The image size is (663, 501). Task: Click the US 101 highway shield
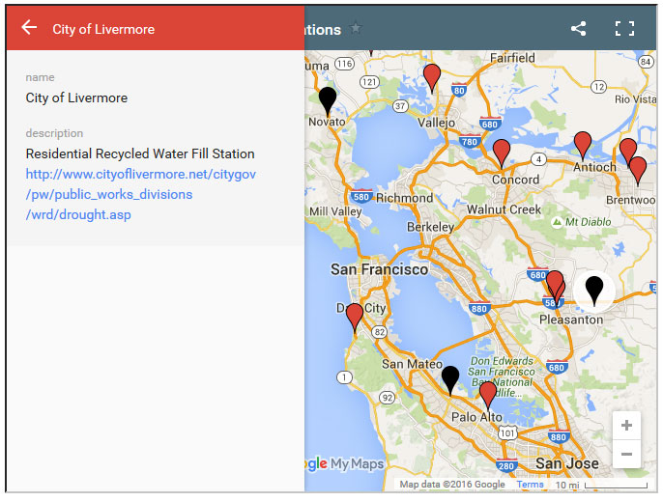[507, 432]
